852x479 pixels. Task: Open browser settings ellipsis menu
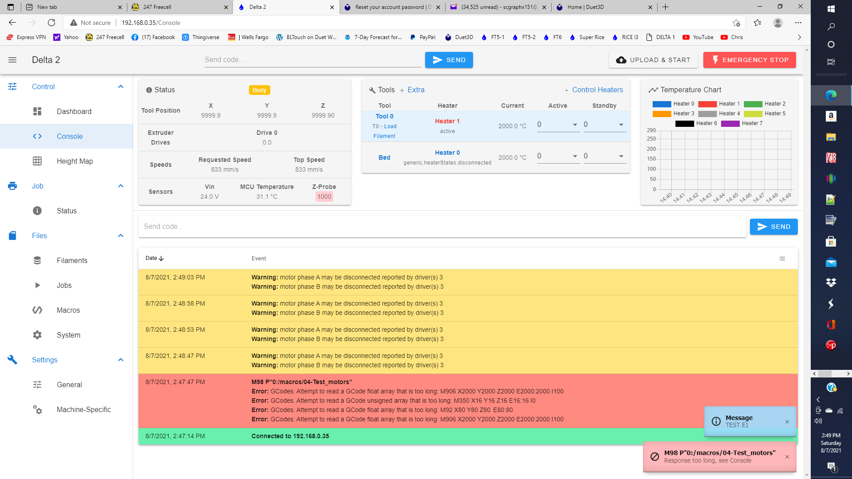[798, 23]
